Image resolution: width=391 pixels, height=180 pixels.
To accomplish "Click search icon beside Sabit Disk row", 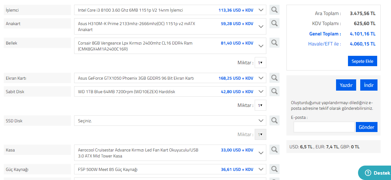I will [274, 91].
